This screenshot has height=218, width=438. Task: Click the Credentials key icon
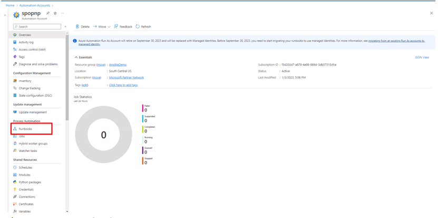(x=15, y=189)
